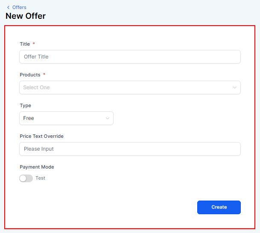Click the New Offer page heading
This screenshot has height=233, width=260.
[x=26, y=16]
